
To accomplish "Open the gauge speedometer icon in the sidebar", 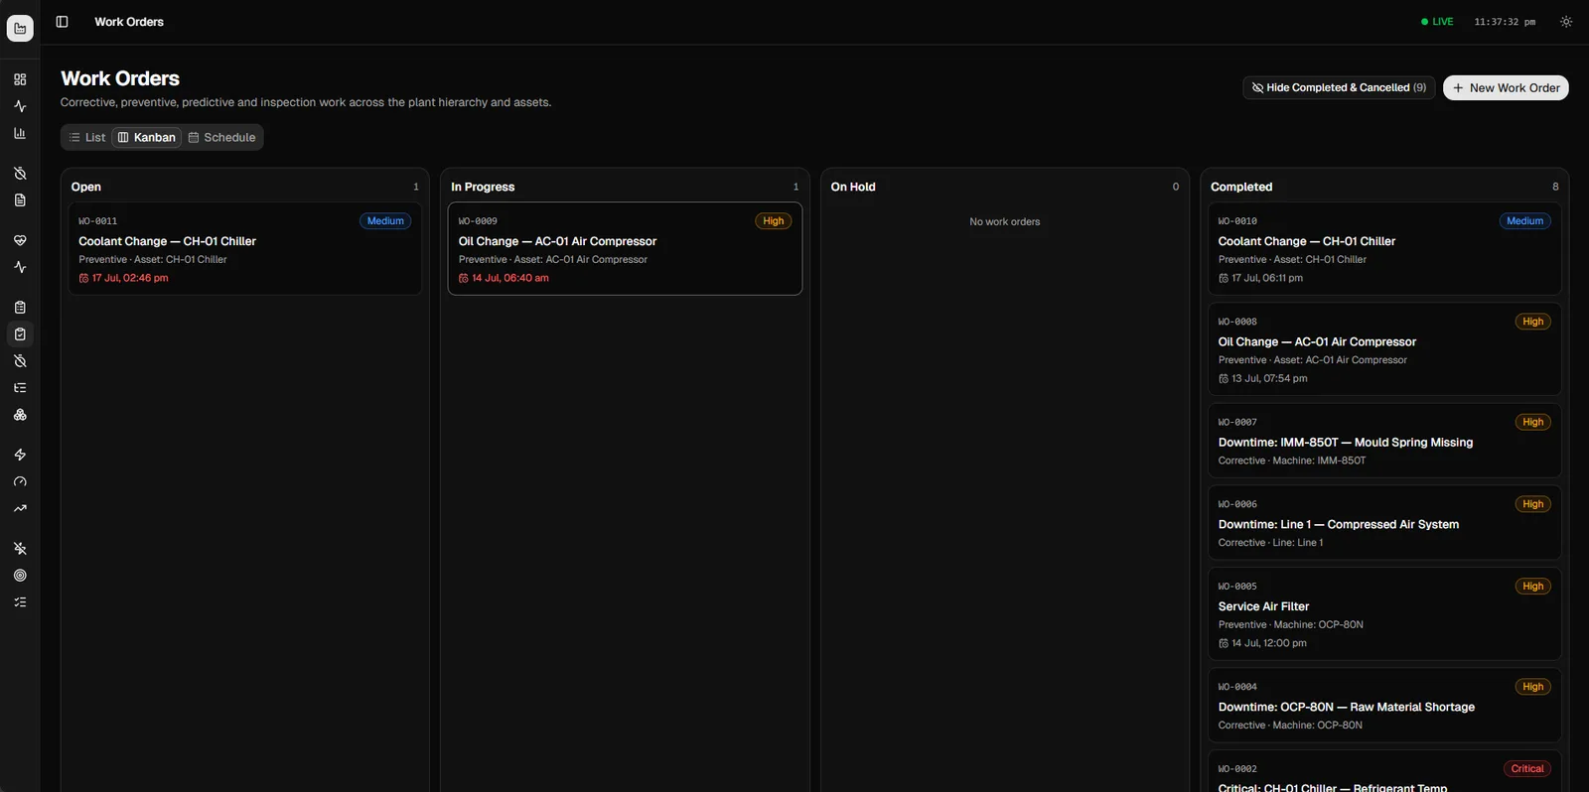I will click(20, 481).
